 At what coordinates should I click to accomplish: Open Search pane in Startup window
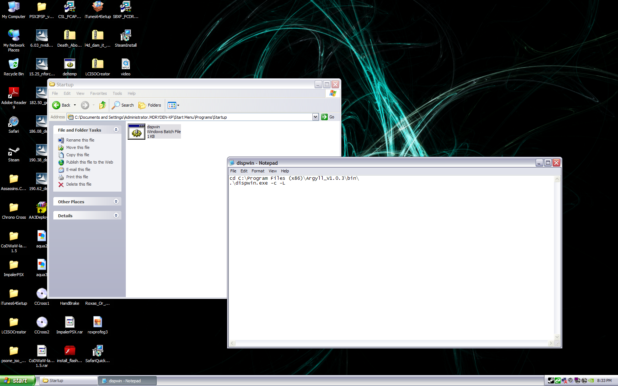123,105
